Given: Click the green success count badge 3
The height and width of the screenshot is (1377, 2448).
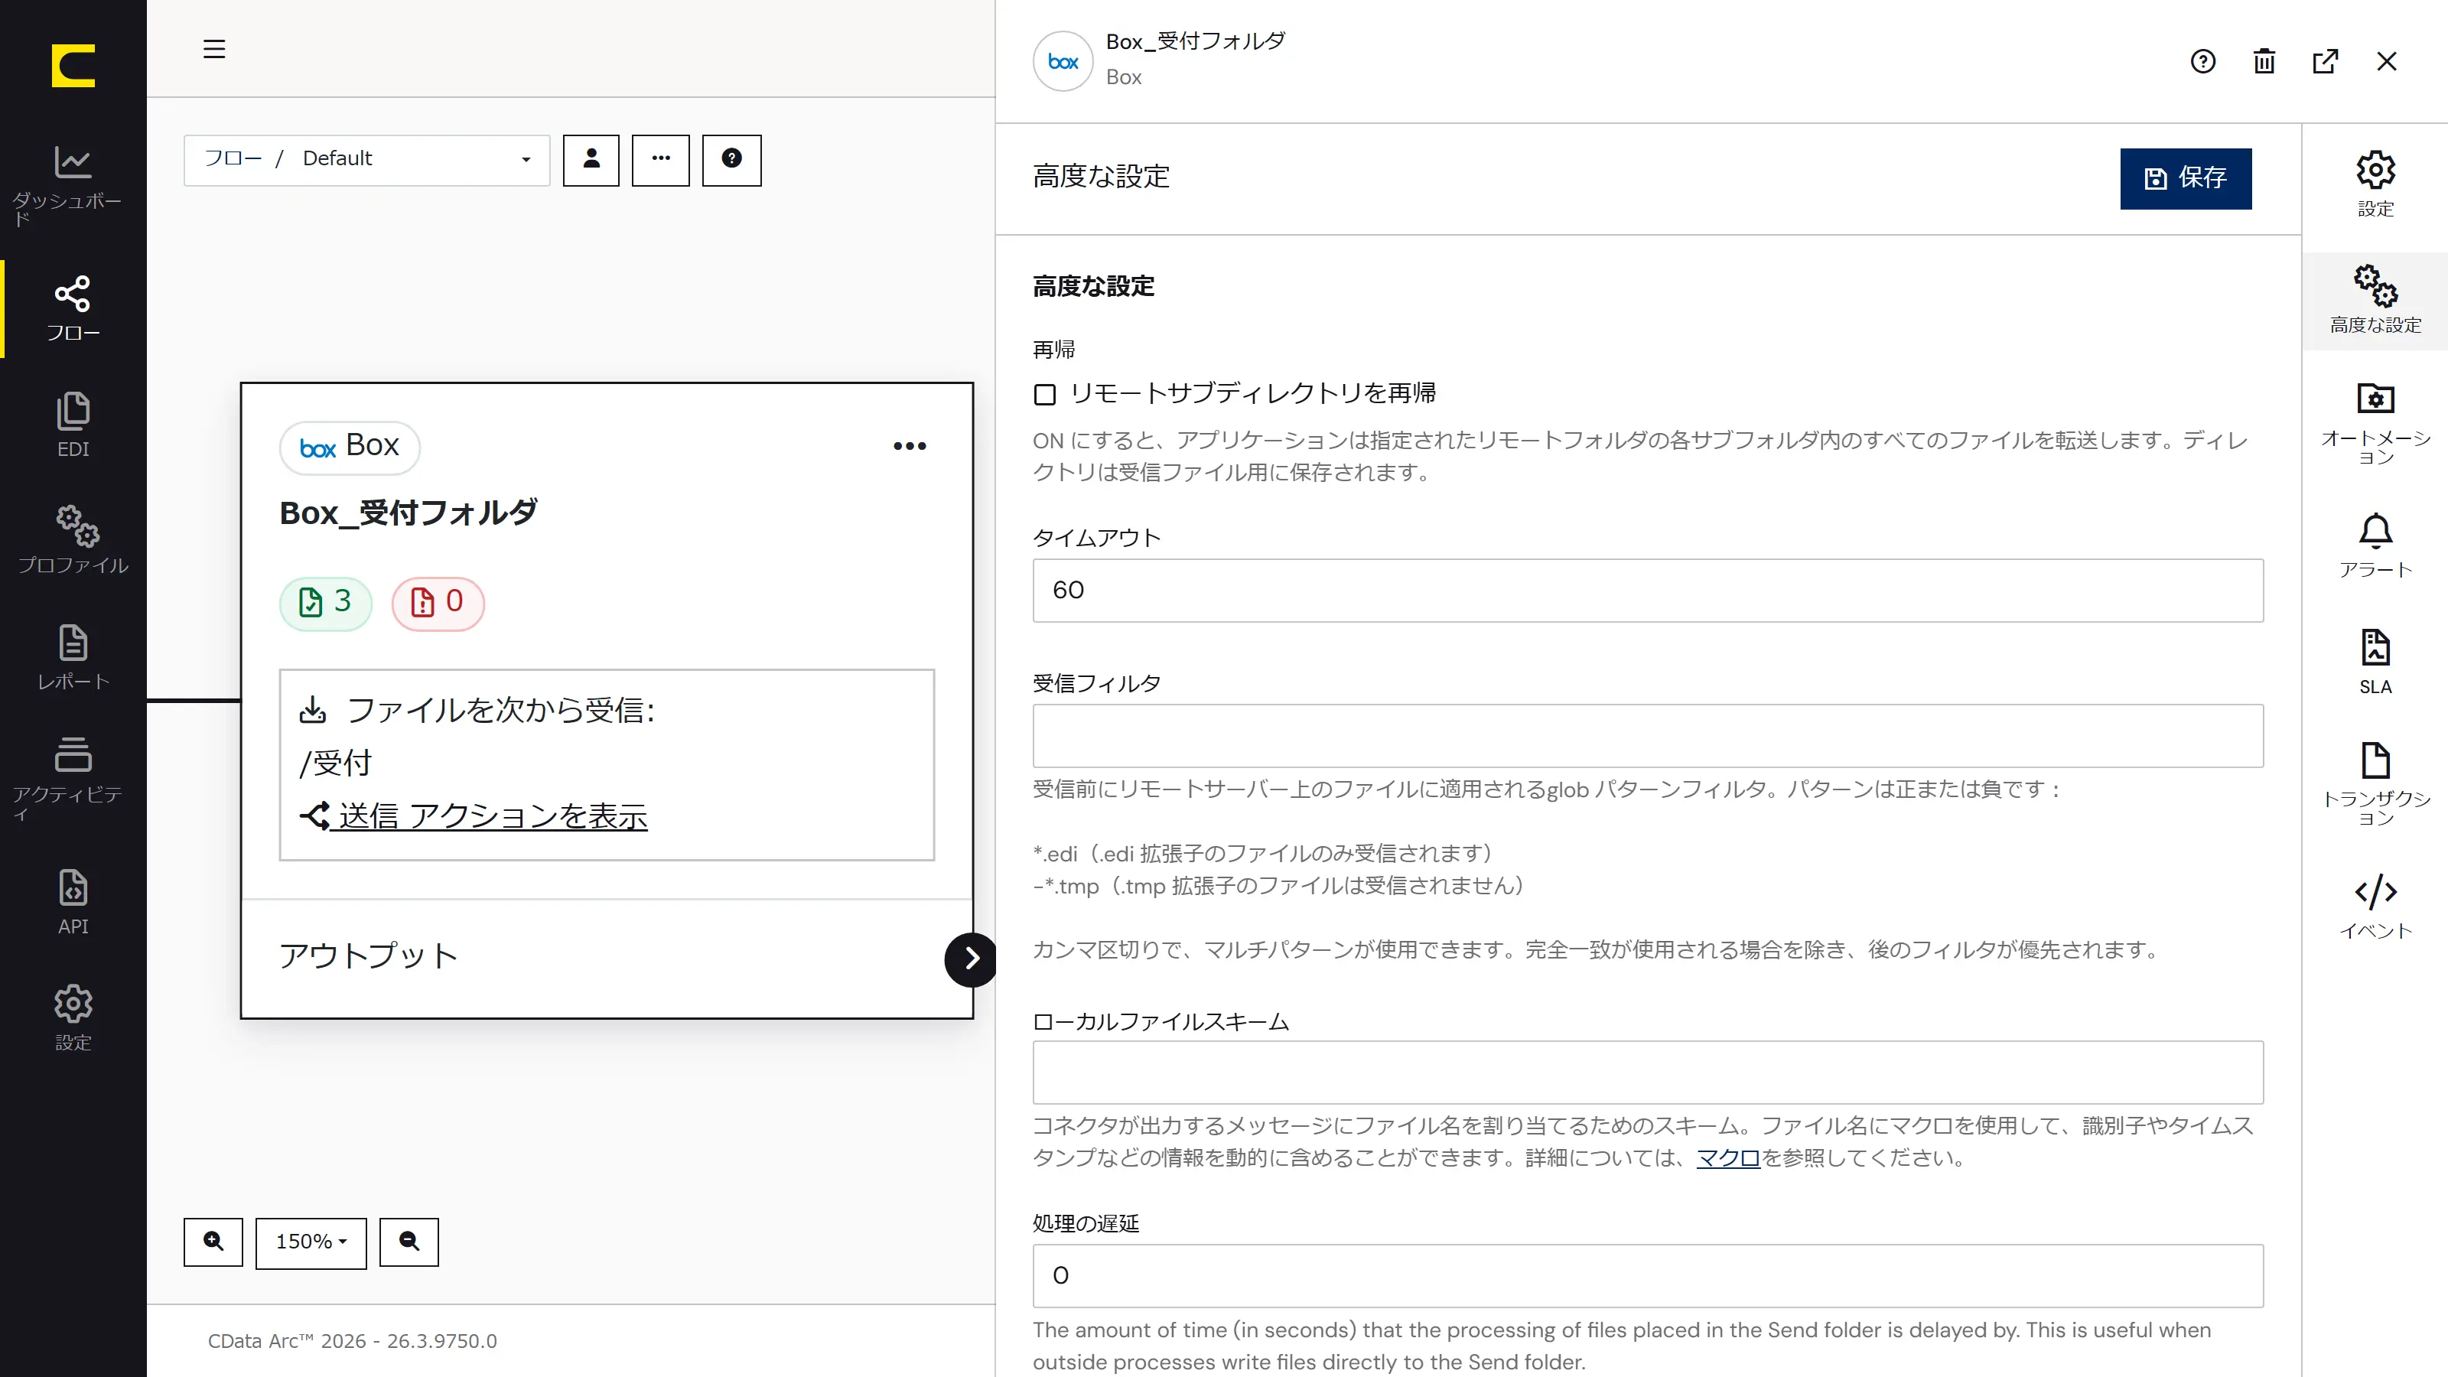Looking at the screenshot, I should pyautogui.click(x=325, y=603).
